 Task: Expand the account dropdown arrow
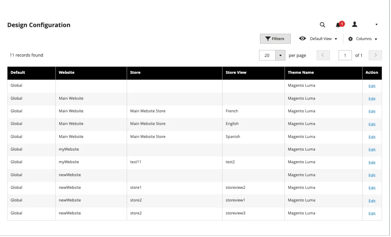377,25
